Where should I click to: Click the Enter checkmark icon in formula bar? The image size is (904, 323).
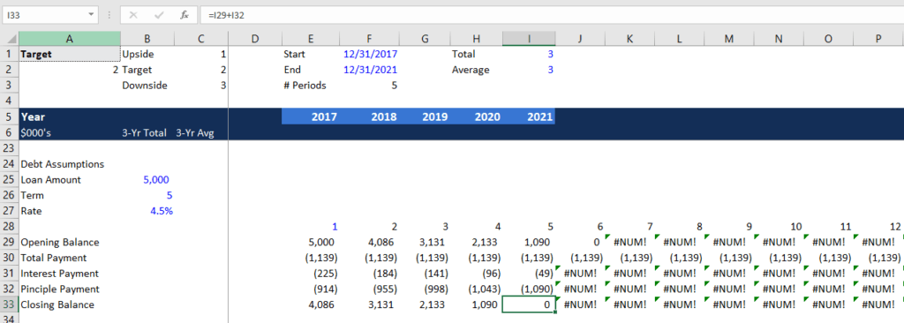159,15
